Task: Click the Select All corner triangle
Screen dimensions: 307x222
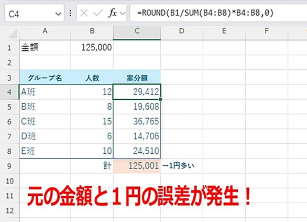Action: [13, 34]
